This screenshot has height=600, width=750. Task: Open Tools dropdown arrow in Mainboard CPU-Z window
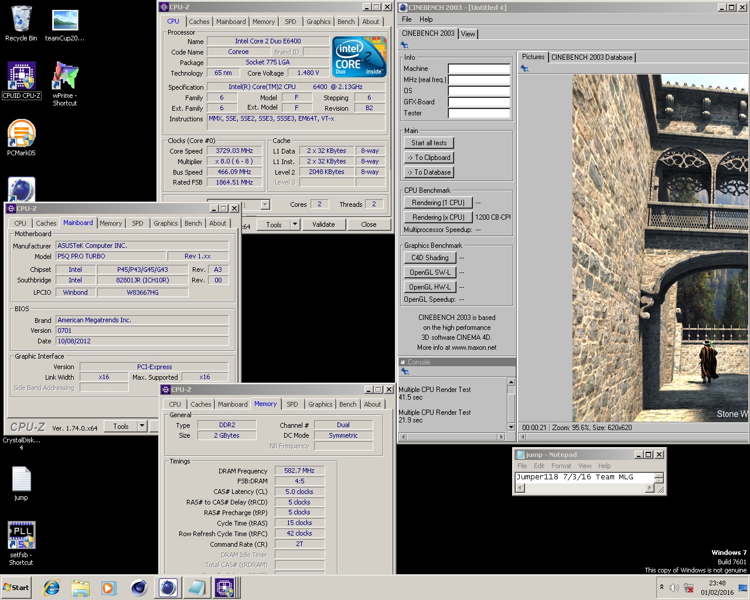point(142,427)
